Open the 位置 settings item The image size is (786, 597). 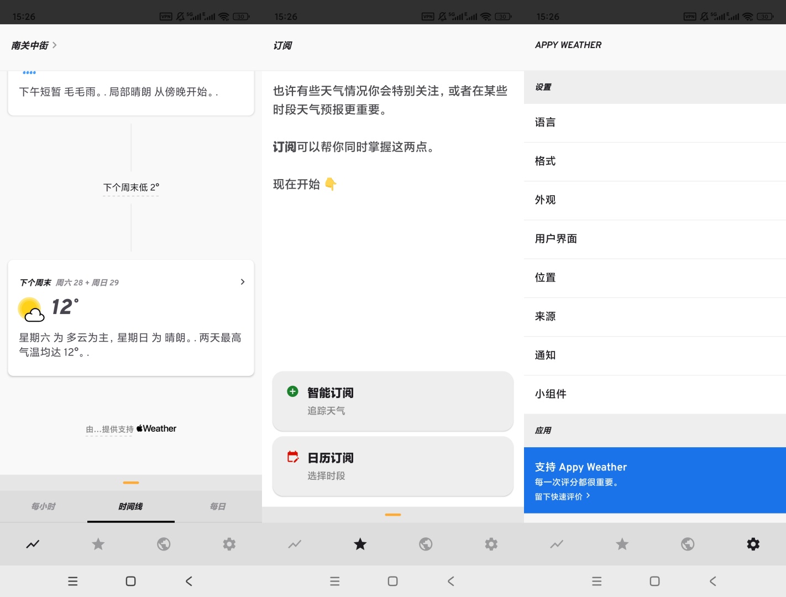pos(655,278)
